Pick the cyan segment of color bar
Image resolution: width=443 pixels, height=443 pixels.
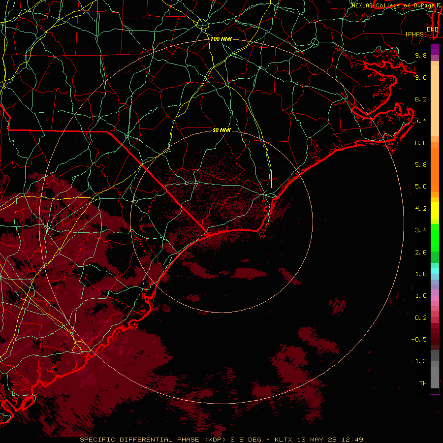(435, 271)
